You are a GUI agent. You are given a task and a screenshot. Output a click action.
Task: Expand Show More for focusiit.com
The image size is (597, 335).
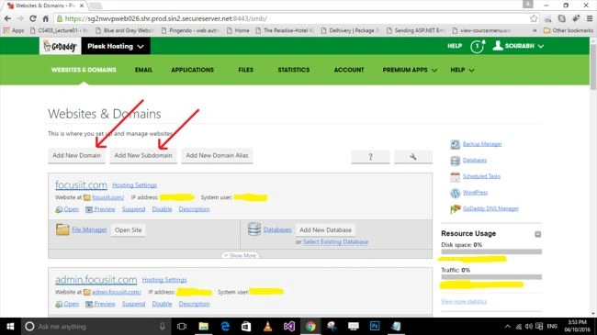point(241,255)
